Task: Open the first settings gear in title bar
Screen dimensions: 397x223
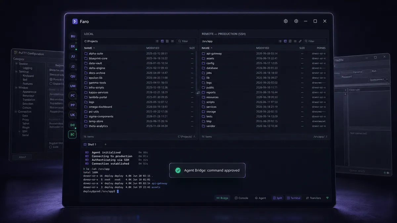Action: click(286, 21)
